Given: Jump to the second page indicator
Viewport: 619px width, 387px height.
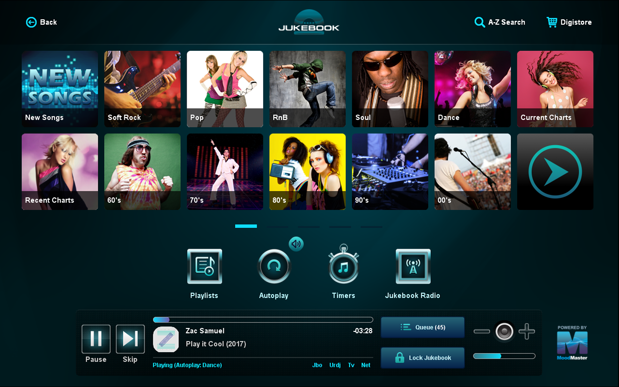Looking at the screenshot, I should point(278,226).
